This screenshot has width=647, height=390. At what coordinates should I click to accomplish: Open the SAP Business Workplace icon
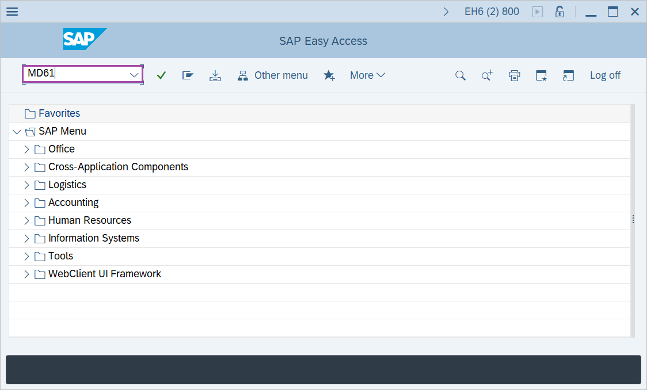click(x=188, y=75)
